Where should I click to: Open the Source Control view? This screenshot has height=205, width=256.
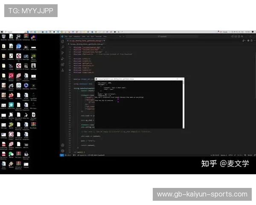click(x=62, y=53)
